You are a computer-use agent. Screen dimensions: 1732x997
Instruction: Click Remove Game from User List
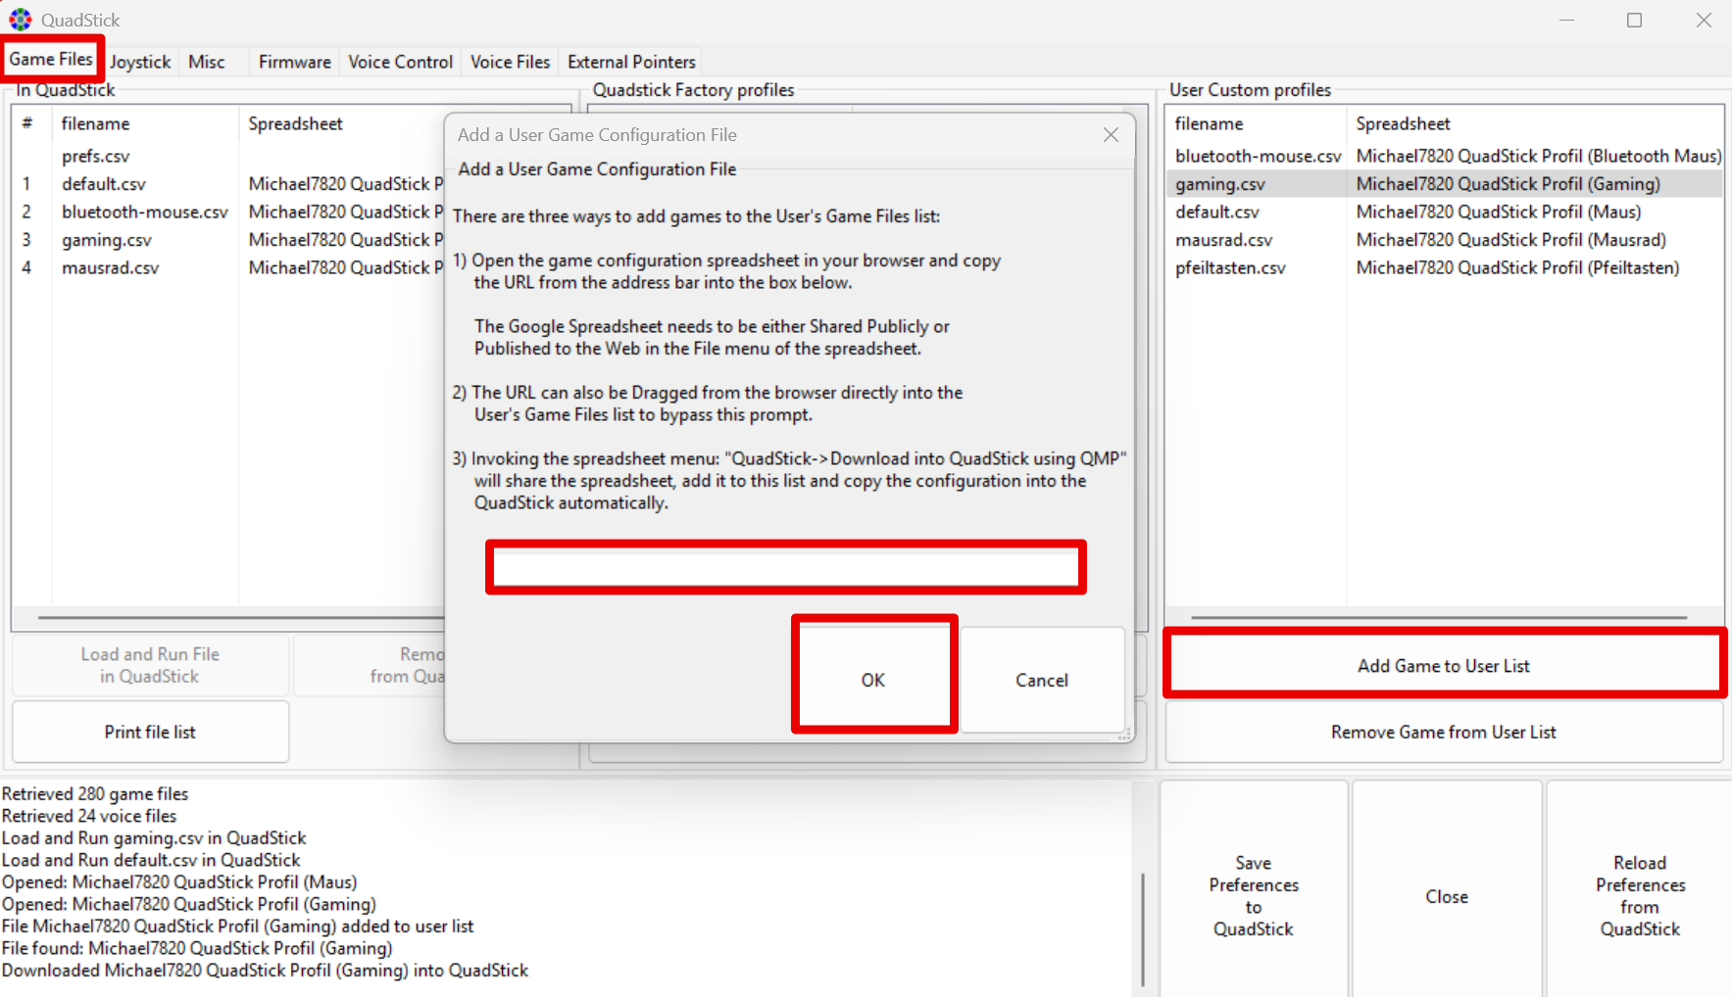[1443, 733]
